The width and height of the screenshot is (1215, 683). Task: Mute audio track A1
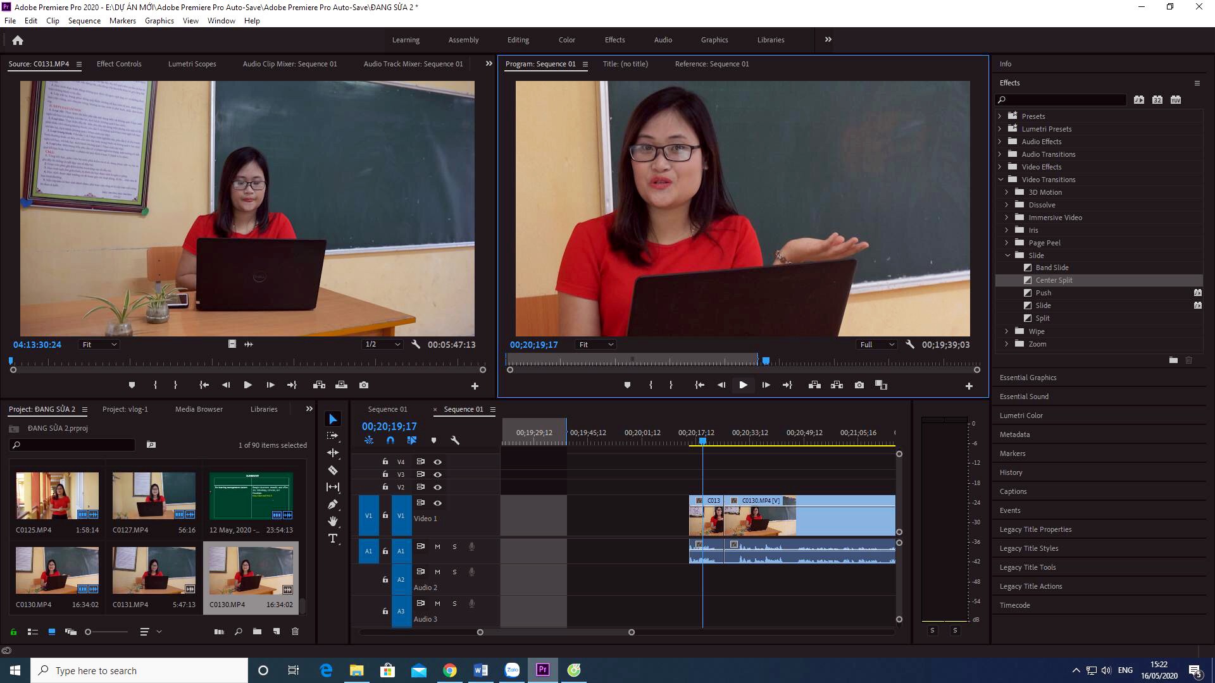[437, 546]
